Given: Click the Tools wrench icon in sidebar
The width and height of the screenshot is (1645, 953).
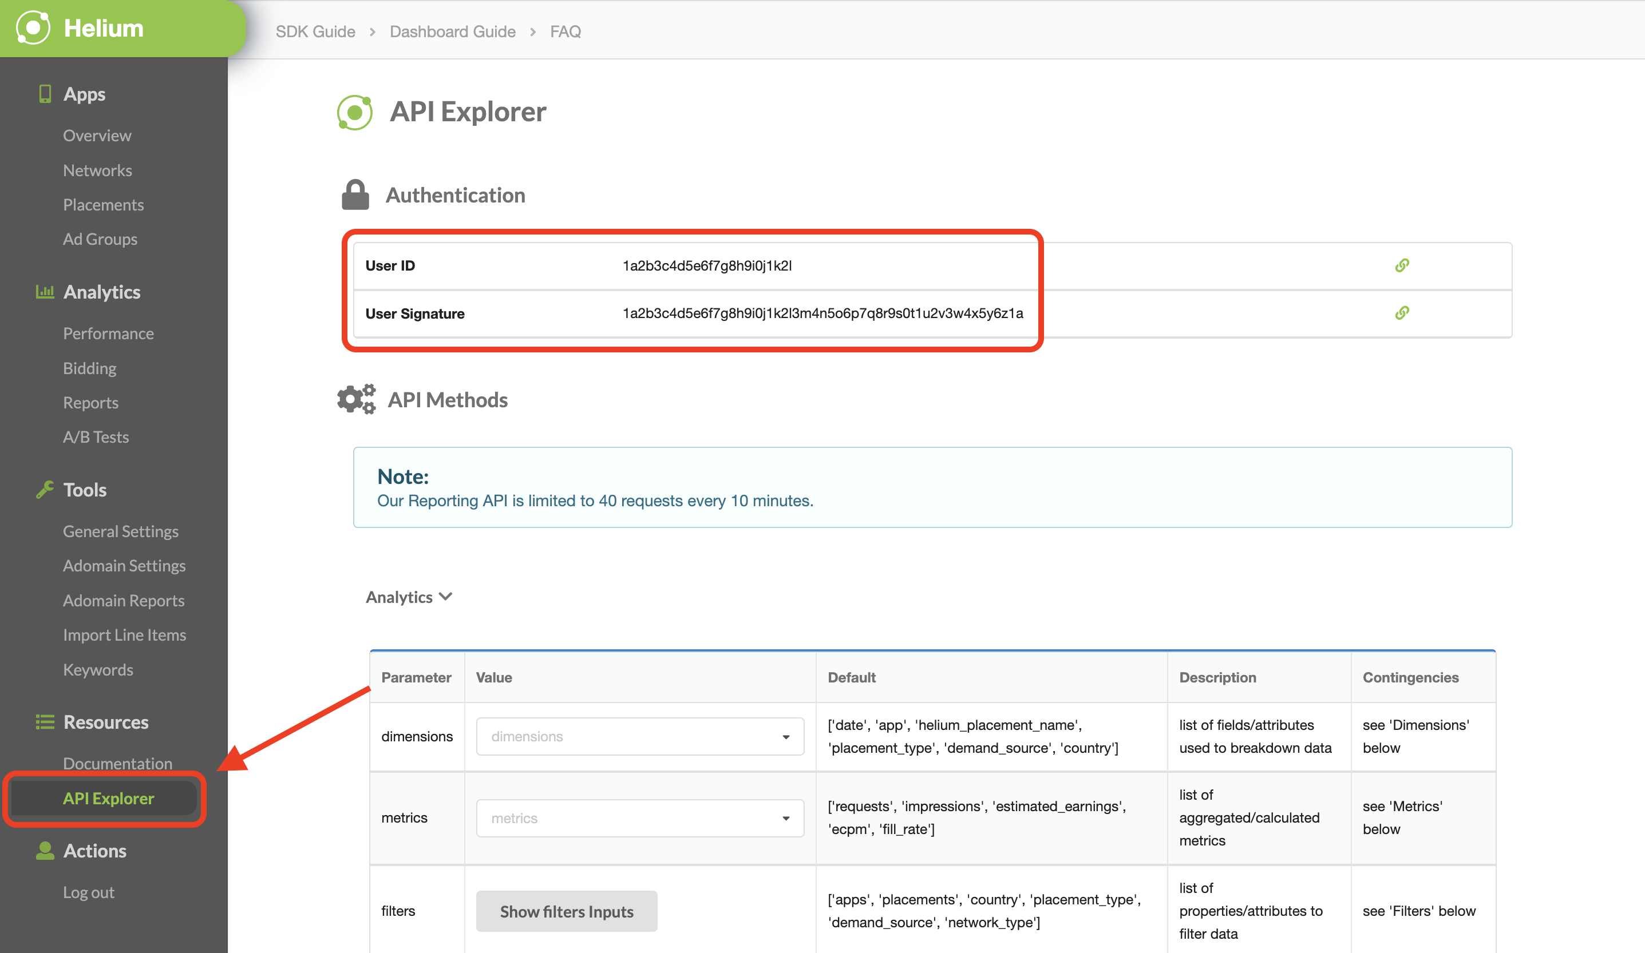Looking at the screenshot, I should (x=44, y=489).
